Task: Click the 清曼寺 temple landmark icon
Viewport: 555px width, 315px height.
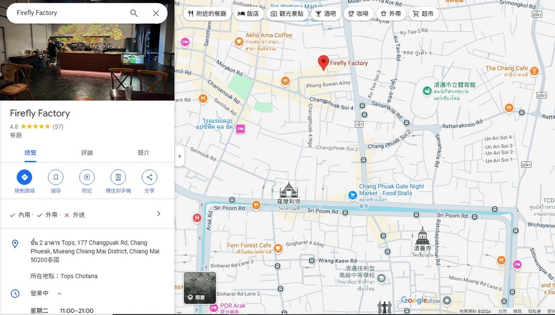Action: (422, 235)
